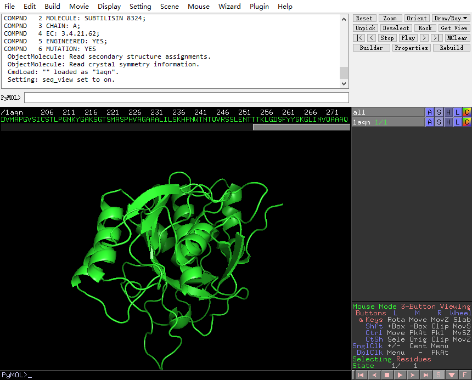Image resolution: width=472 pixels, height=380 pixels.
Task: Open the rainbow Color menu for 1aqn
Action: coord(467,122)
